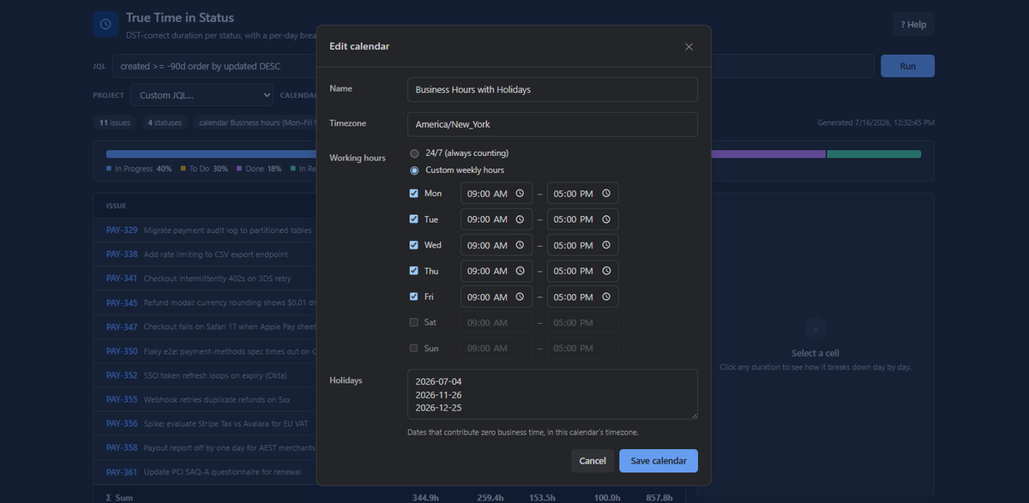Image resolution: width=1029 pixels, height=503 pixels.
Task: Open issue link PAY-356
Action: click(x=122, y=423)
